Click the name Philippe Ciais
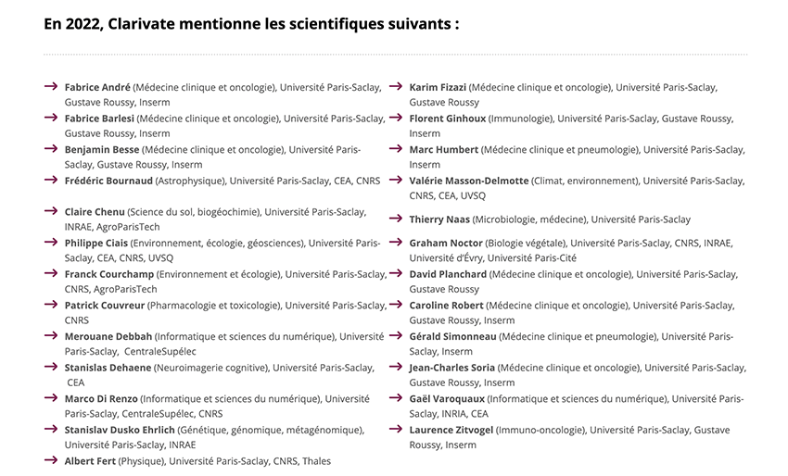The image size is (788, 476). point(96,243)
